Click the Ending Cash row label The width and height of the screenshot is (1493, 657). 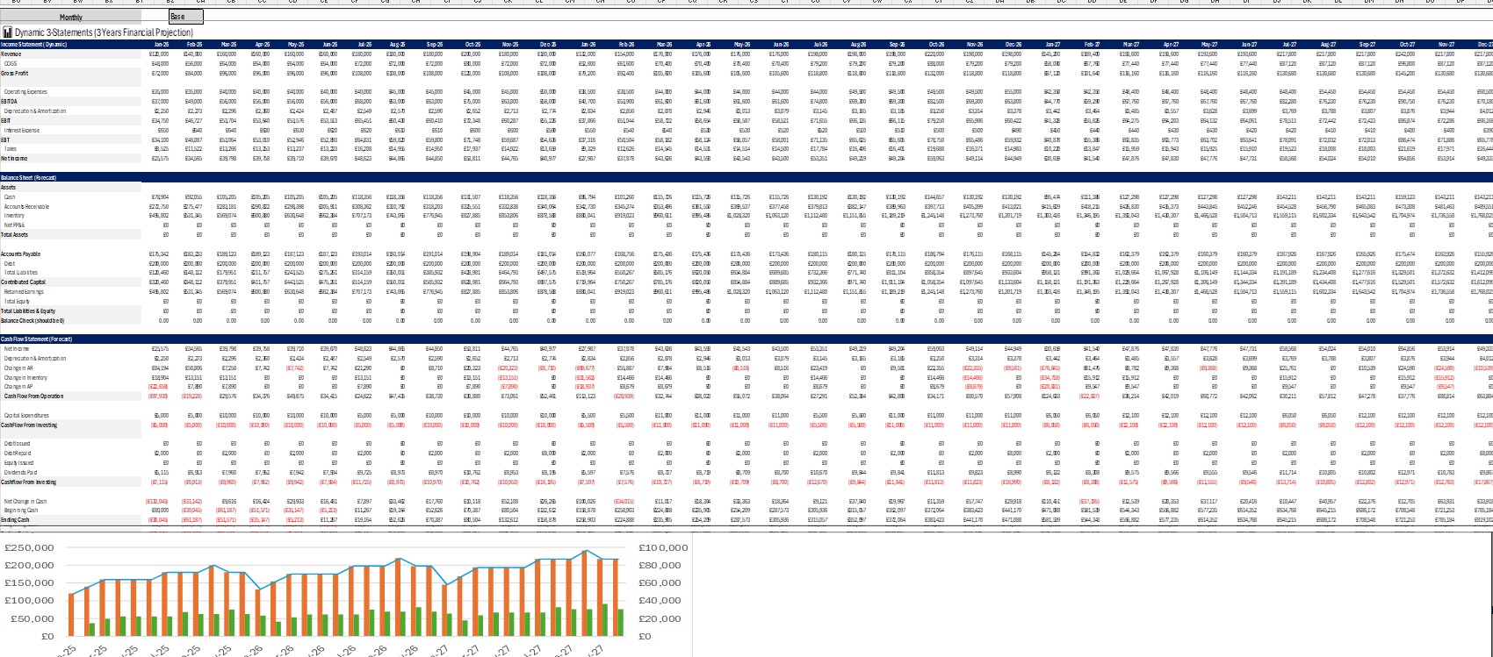click(15, 519)
